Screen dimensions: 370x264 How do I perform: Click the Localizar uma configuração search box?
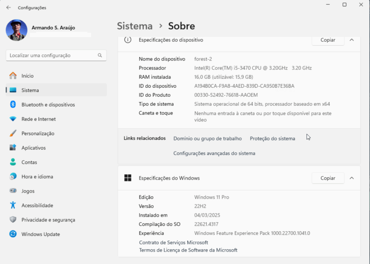pyautogui.click(x=52, y=56)
